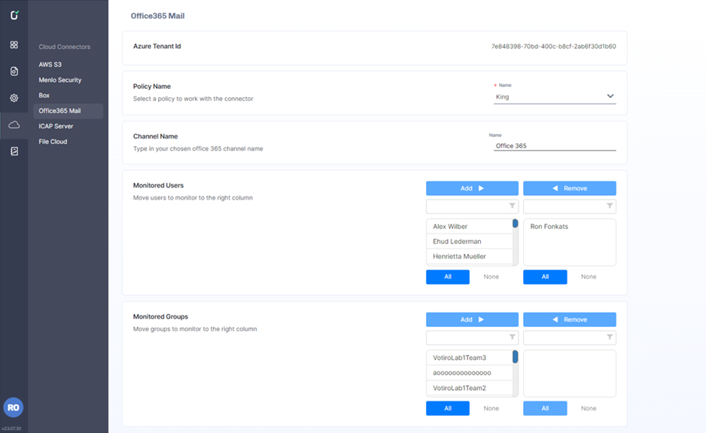Select Office365 Mail connector
This screenshot has width=706, height=433.
(x=68, y=111)
